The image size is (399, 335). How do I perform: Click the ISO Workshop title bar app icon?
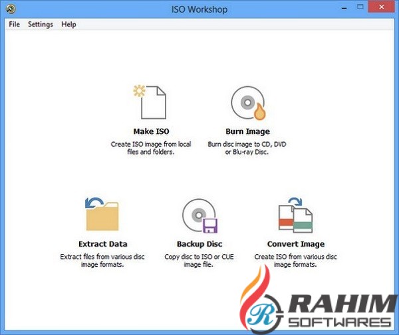(11, 9)
